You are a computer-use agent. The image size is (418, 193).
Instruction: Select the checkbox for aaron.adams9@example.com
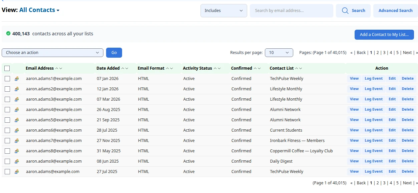coord(7,161)
